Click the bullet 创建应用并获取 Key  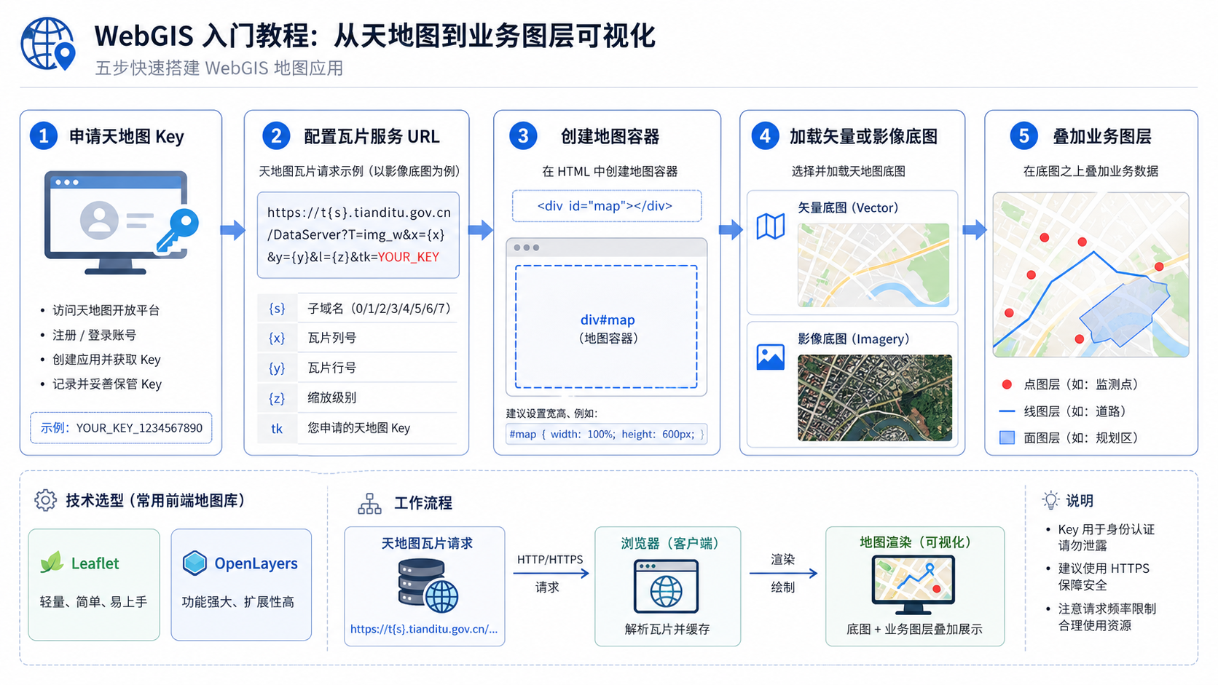(106, 360)
